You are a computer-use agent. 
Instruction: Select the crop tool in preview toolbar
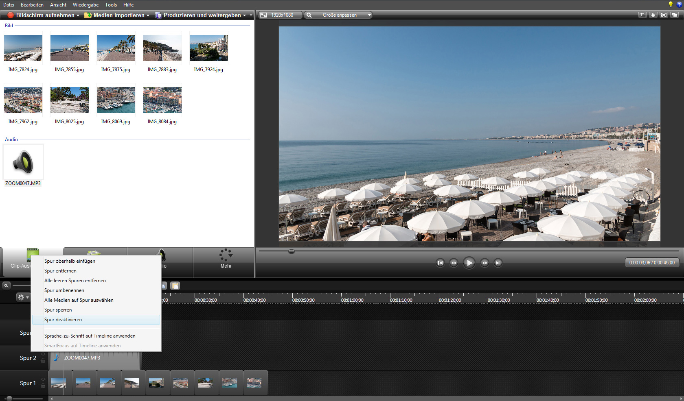642,15
